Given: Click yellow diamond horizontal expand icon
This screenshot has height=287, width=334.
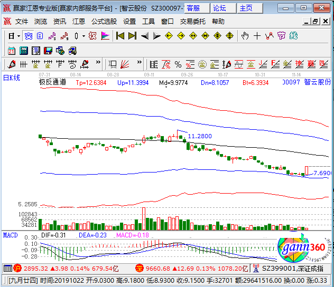Looking at the screenshot, I should 193,36.
